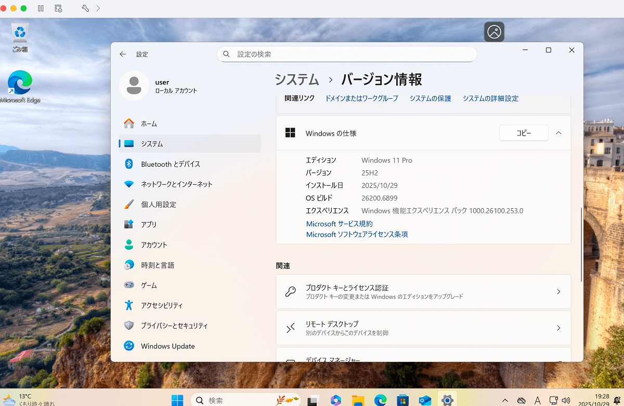Click the user account profile picture
The height and width of the screenshot is (406, 624).
[x=134, y=86]
